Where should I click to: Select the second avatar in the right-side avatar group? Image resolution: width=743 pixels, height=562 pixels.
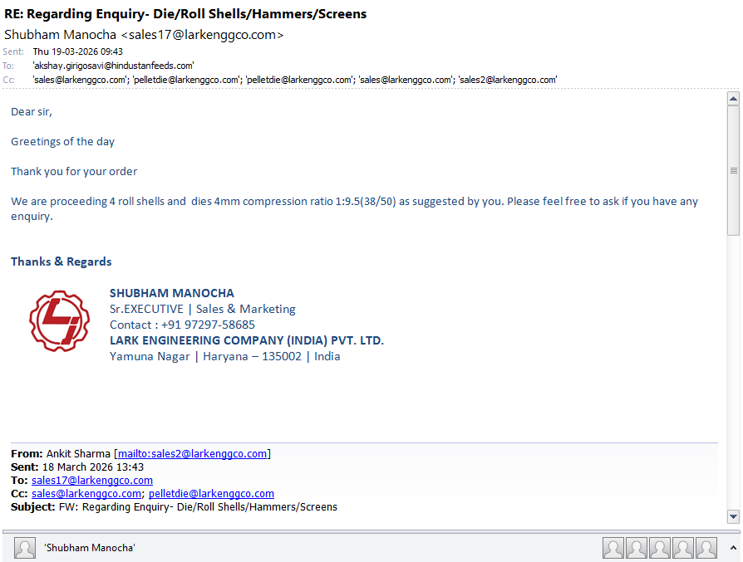click(x=637, y=548)
